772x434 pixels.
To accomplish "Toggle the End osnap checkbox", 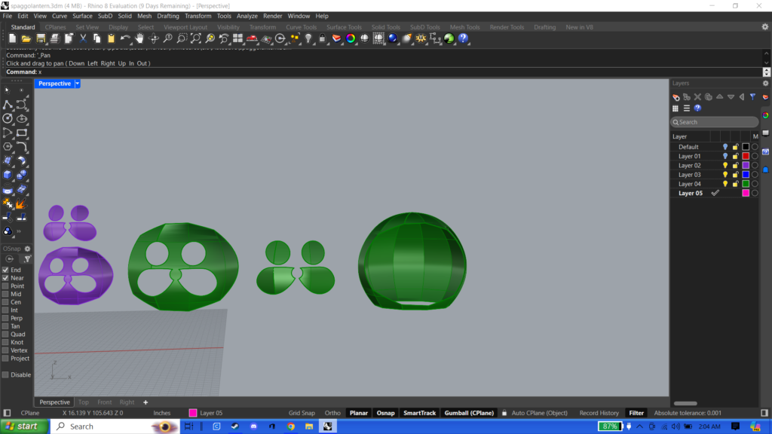I will (x=5, y=270).
